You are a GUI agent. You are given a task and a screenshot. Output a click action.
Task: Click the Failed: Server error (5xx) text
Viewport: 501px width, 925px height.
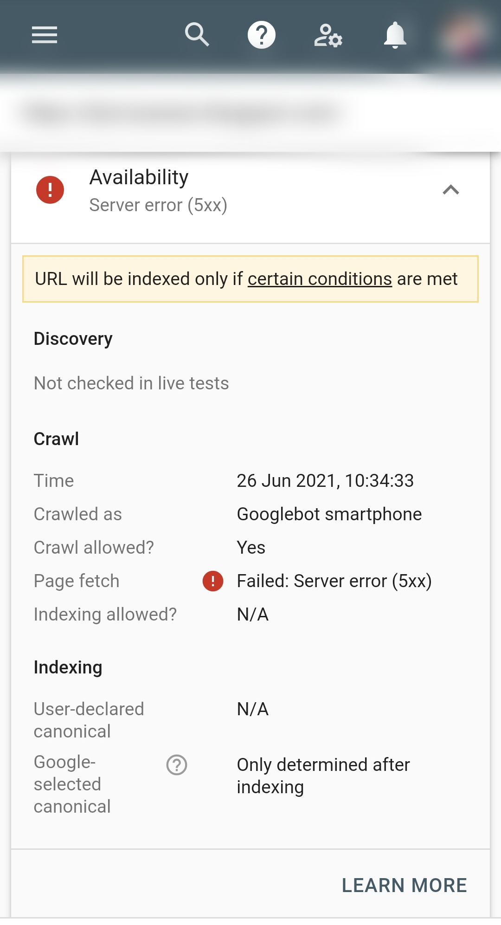tap(334, 581)
